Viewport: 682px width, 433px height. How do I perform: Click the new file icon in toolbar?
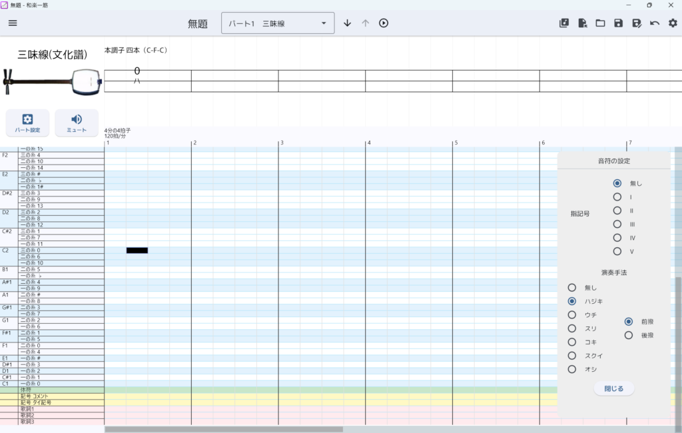point(582,23)
